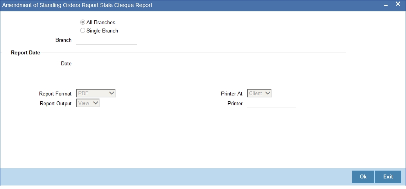Click the Date label

[66, 63]
